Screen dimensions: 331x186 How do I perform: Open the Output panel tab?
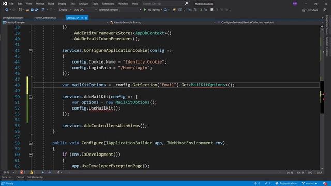point(20,177)
